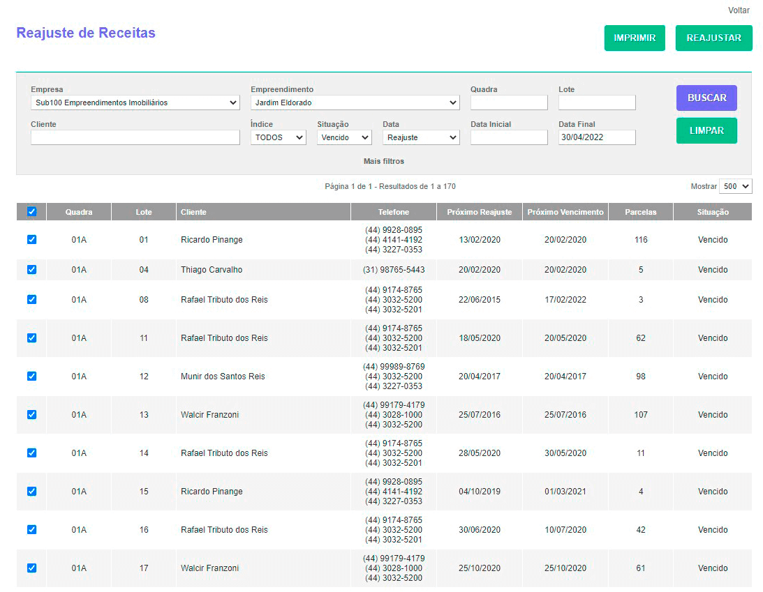Focus the Quadra filter field
763x592 pixels.
pos(508,103)
